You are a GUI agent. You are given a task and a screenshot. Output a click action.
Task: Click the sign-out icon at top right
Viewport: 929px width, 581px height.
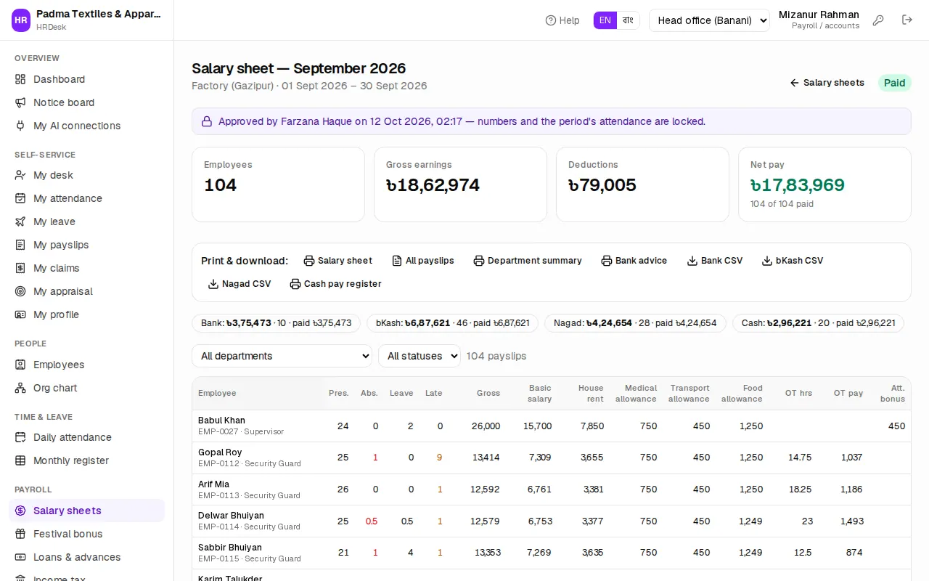click(x=907, y=20)
